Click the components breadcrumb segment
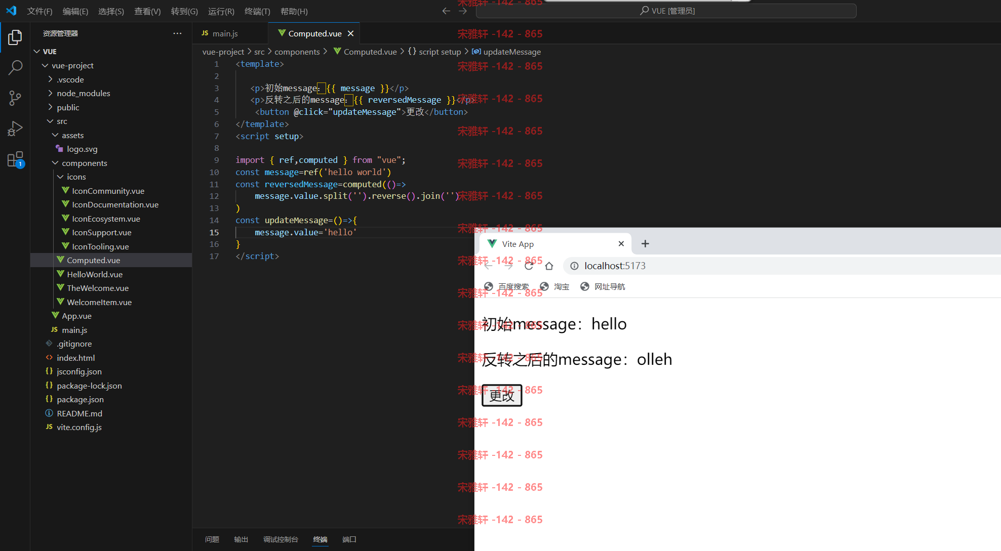The width and height of the screenshot is (1001, 551). click(297, 52)
